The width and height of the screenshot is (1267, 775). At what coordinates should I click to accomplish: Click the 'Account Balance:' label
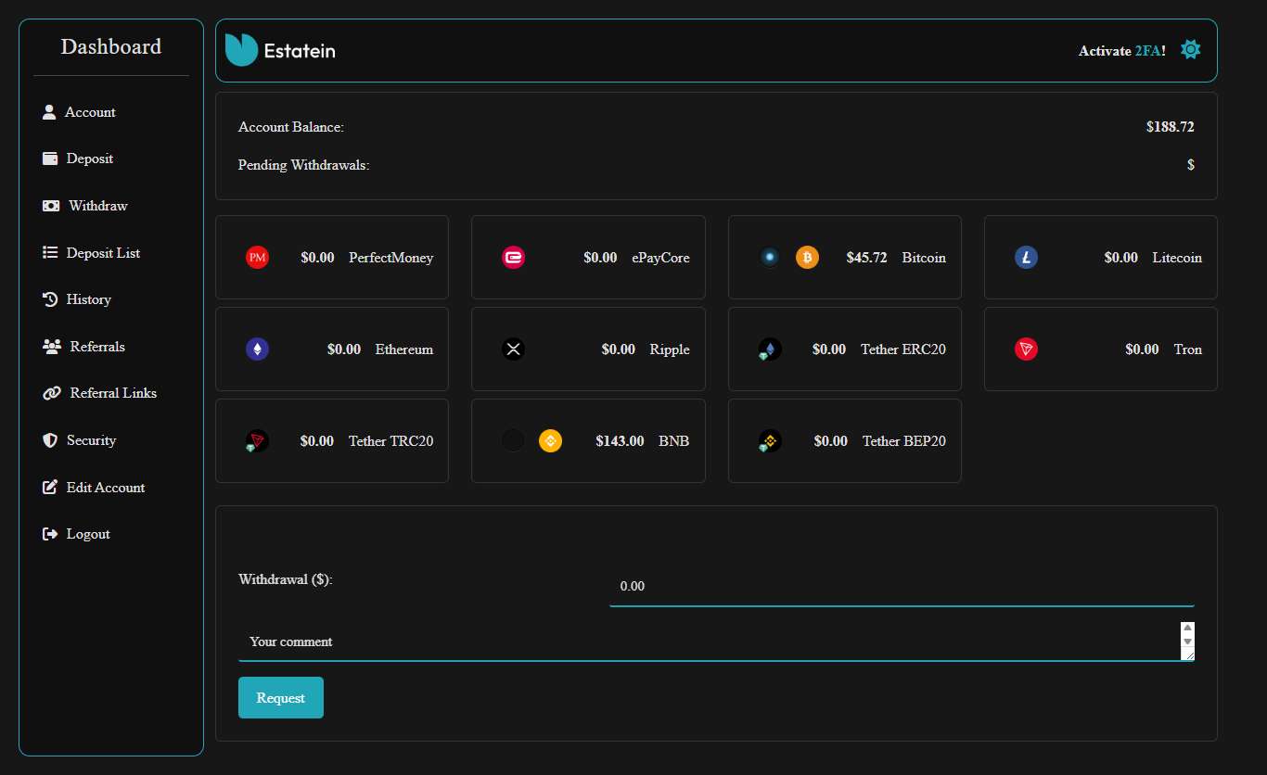[x=291, y=127]
